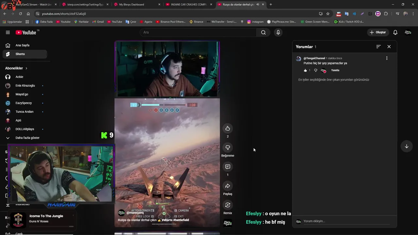Sort comments using the sort icon
The height and width of the screenshot is (235, 418).
tap(378, 47)
